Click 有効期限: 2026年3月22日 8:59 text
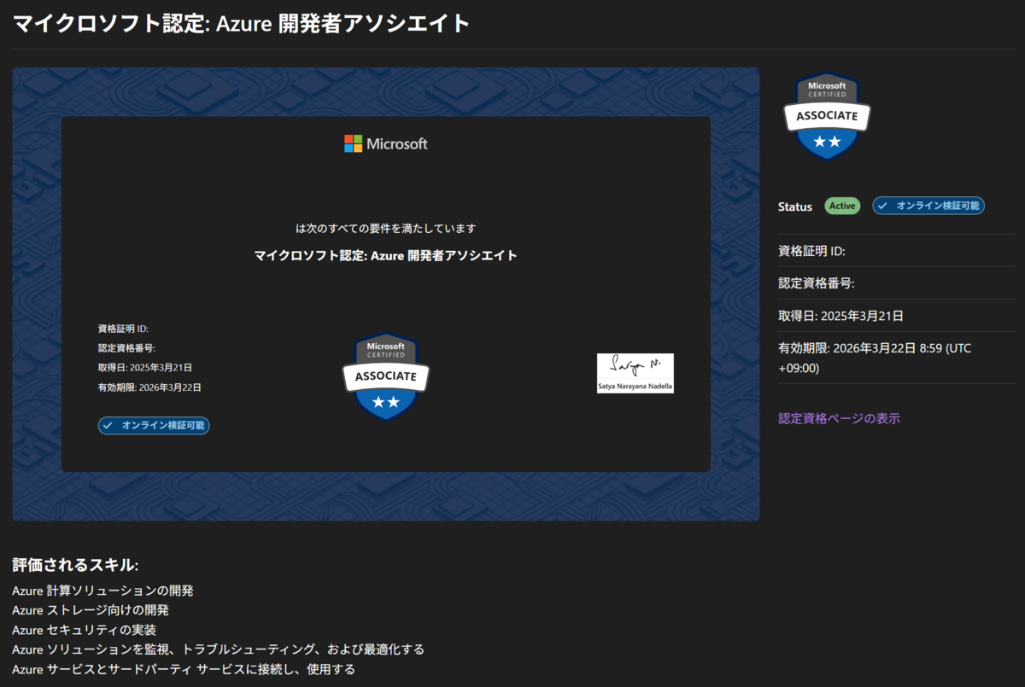 coord(875,358)
